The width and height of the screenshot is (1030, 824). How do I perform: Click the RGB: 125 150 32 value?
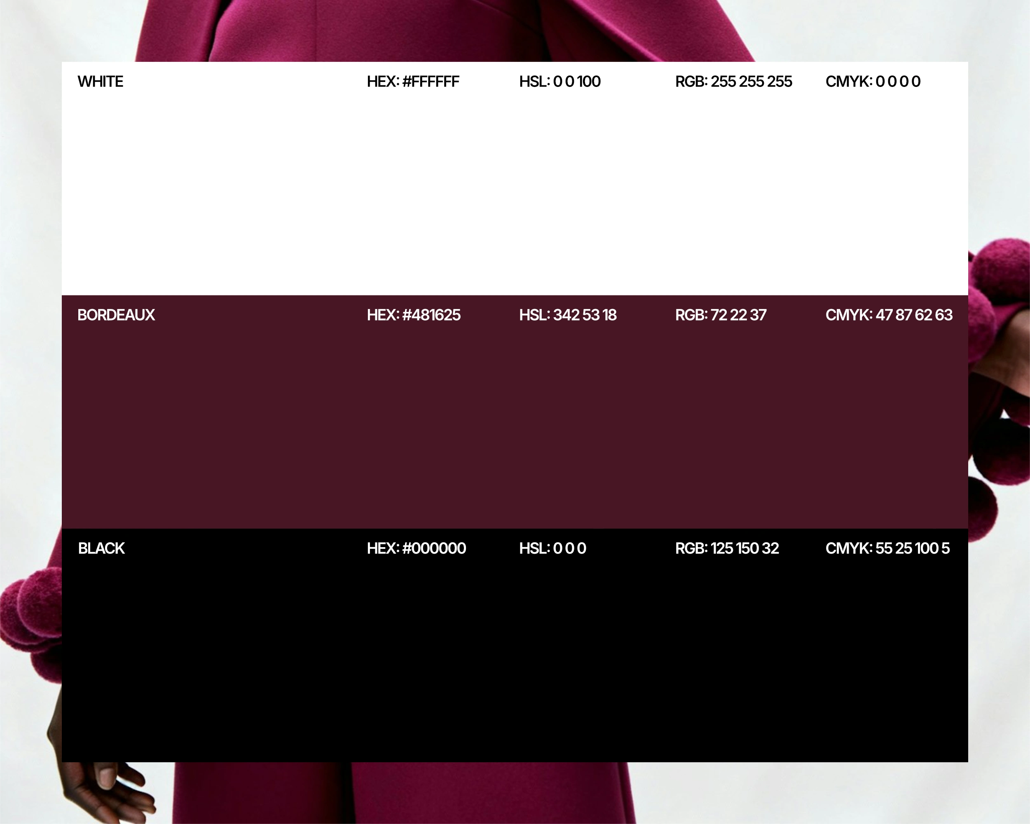(727, 548)
